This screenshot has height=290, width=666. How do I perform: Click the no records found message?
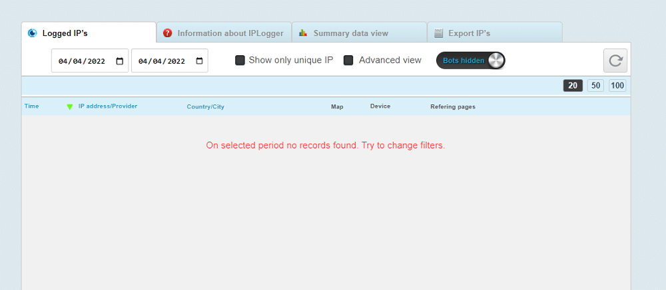[x=326, y=146]
